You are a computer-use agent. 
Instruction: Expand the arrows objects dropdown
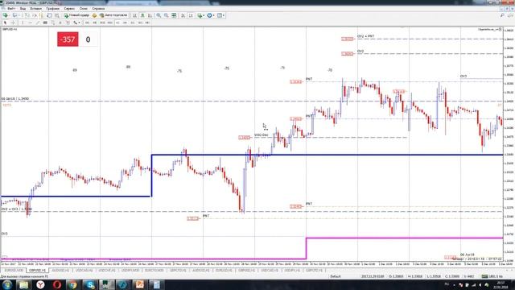coord(79,23)
